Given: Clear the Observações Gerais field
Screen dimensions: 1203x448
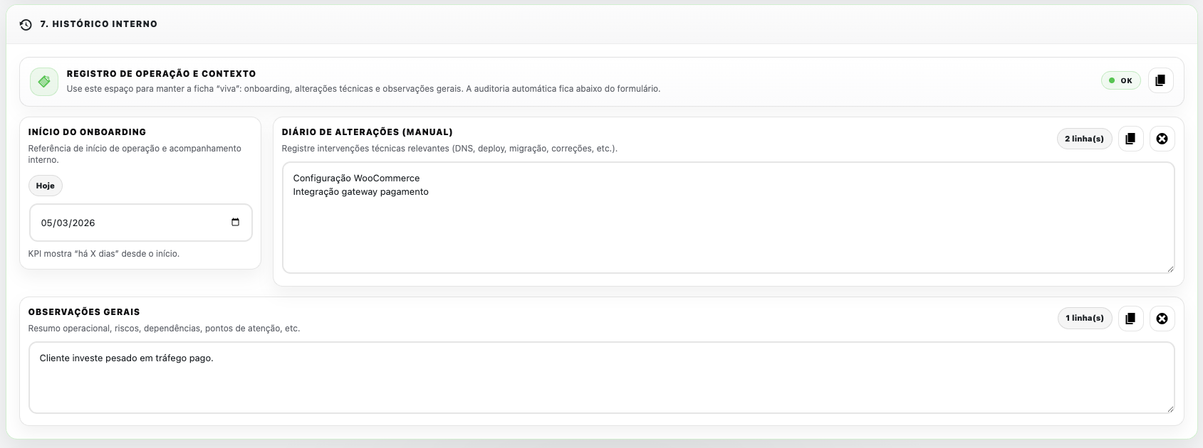Looking at the screenshot, I should click(1162, 319).
